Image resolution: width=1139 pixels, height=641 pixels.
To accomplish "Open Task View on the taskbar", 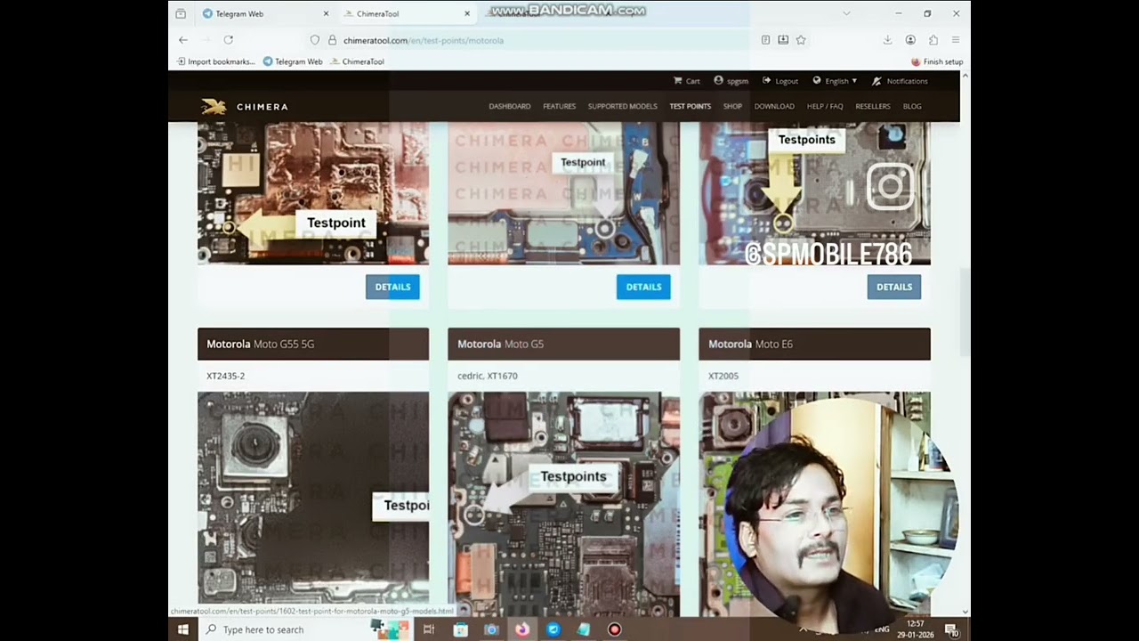I will pos(429,629).
